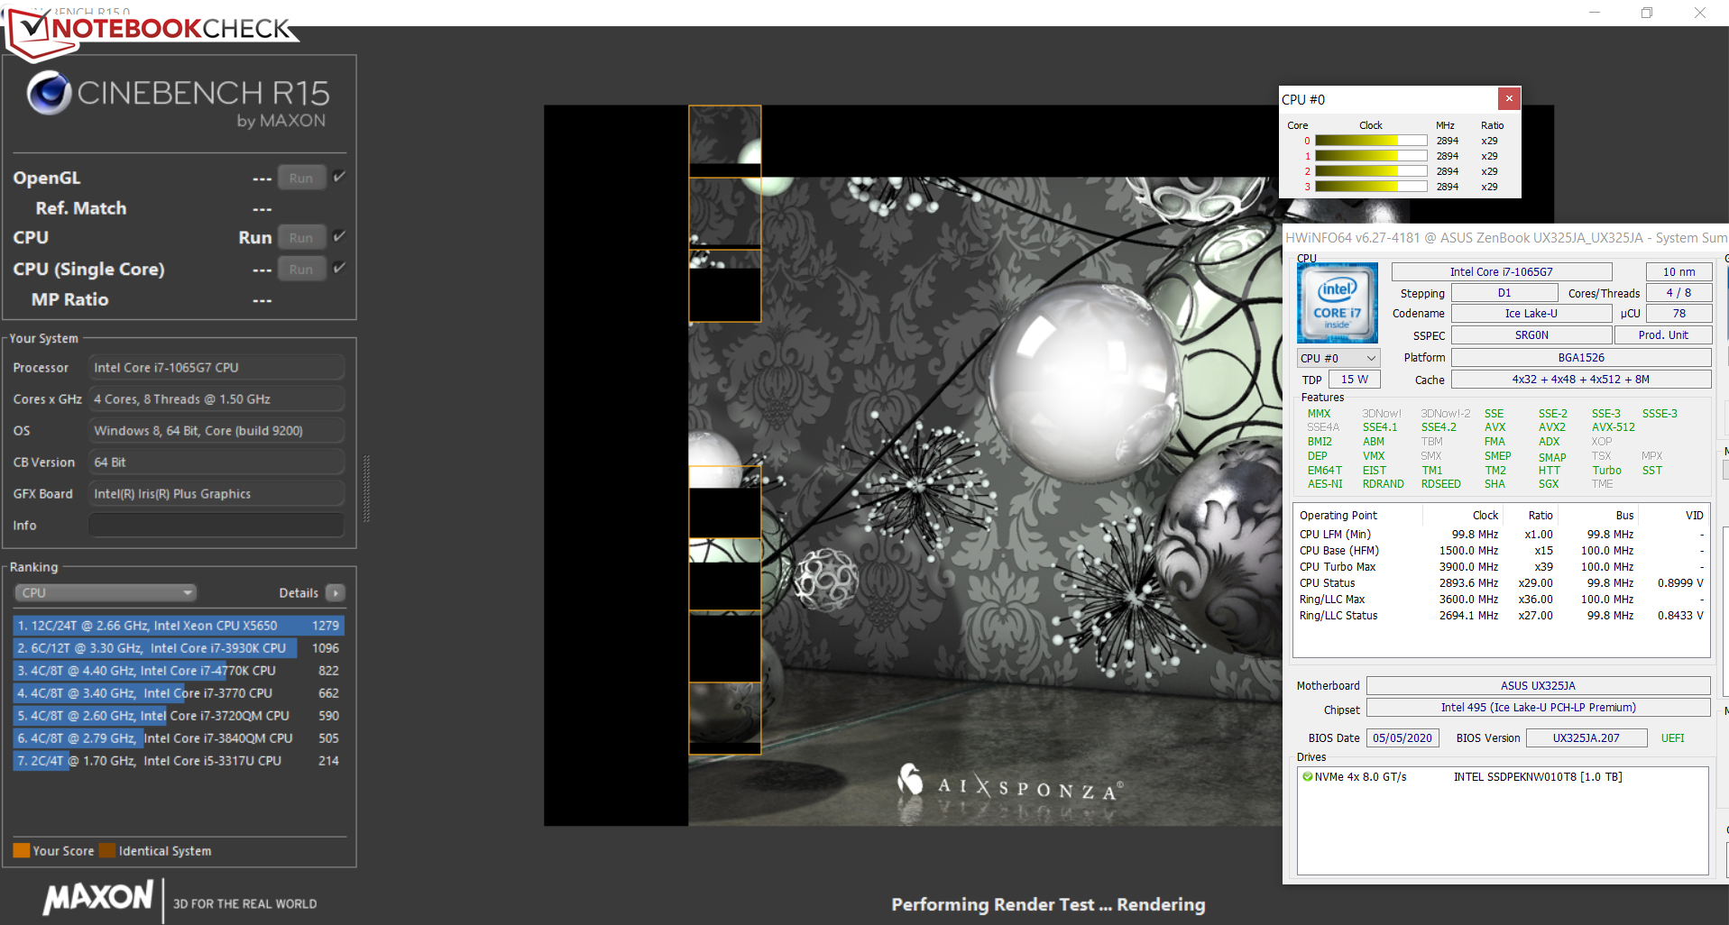Select ranking row Intel Core i7-3770
This screenshot has width=1729, height=925.
179,692
